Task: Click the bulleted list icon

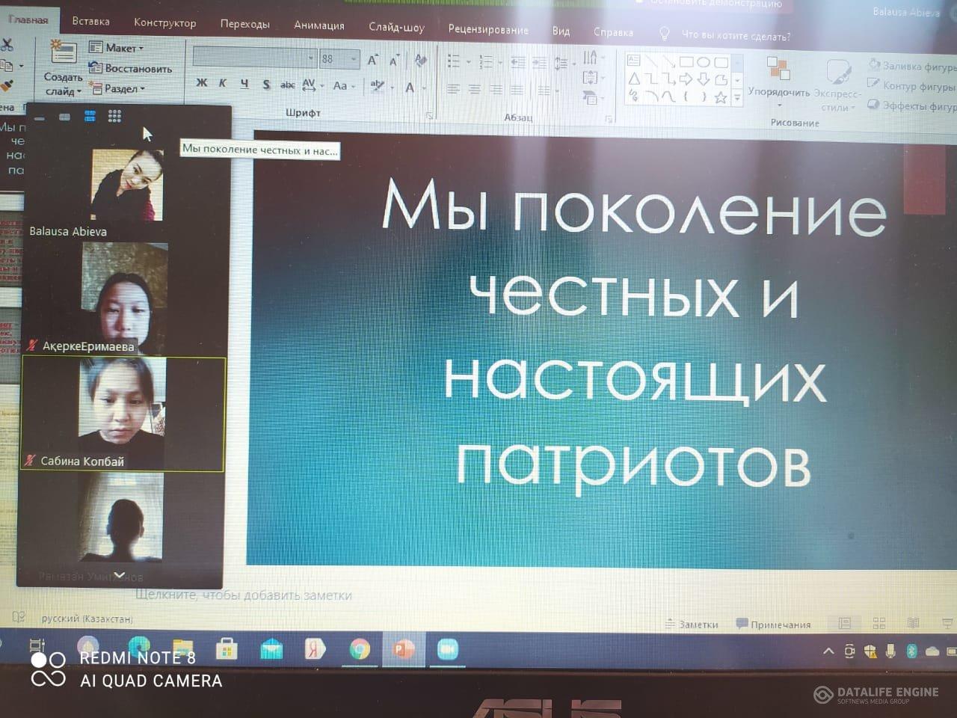Action: pyautogui.click(x=454, y=61)
